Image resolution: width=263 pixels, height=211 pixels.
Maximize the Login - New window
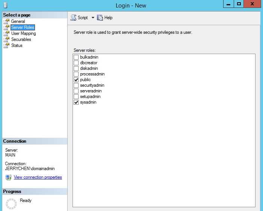(x=239, y=4)
